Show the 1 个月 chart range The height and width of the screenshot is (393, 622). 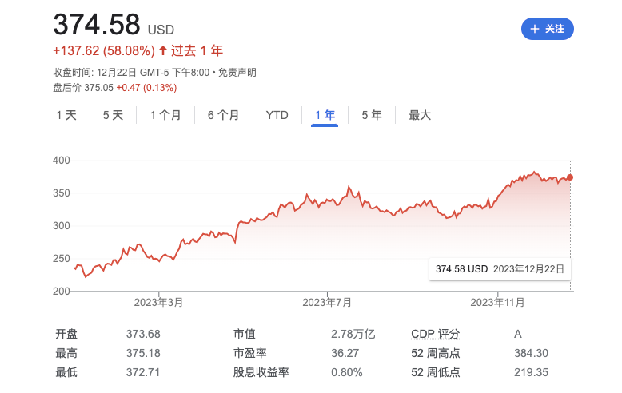click(165, 115)
